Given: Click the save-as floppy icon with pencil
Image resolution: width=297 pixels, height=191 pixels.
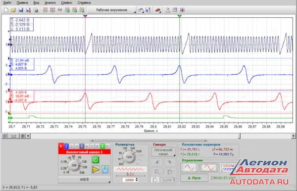Looking at the screenshot, I should tap(28, 10).
